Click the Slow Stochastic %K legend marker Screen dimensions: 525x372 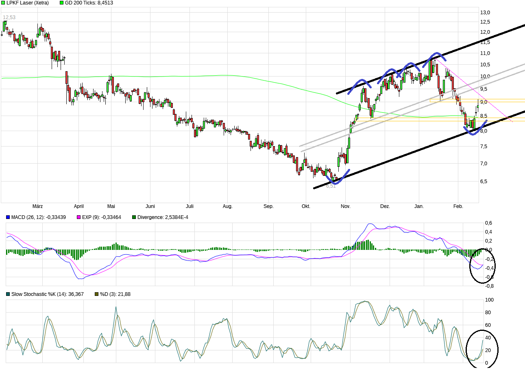coord(8,294)
